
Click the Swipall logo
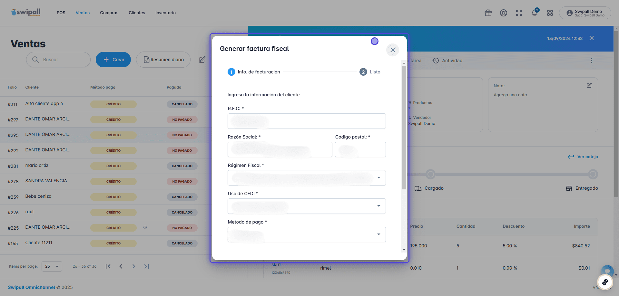[26, 13]
